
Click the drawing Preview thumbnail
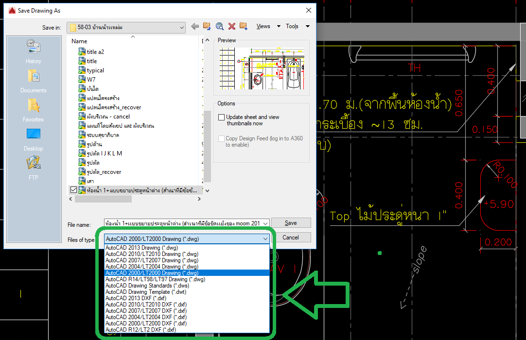click(262, 68)
